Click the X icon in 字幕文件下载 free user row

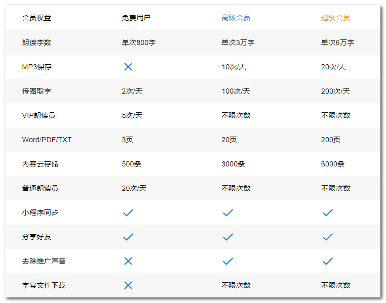[128, 285]
